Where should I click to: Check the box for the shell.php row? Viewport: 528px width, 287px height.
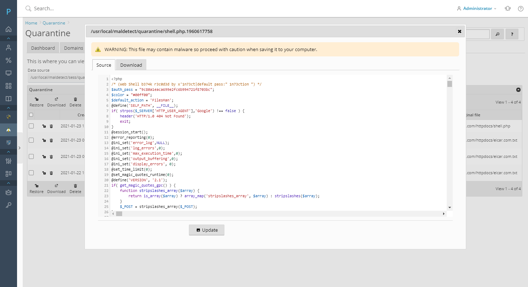(x=31, y=126)
